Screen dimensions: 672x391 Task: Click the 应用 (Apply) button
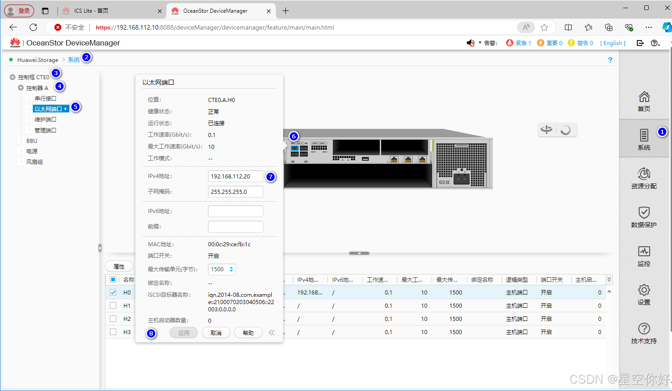point(184,333)
